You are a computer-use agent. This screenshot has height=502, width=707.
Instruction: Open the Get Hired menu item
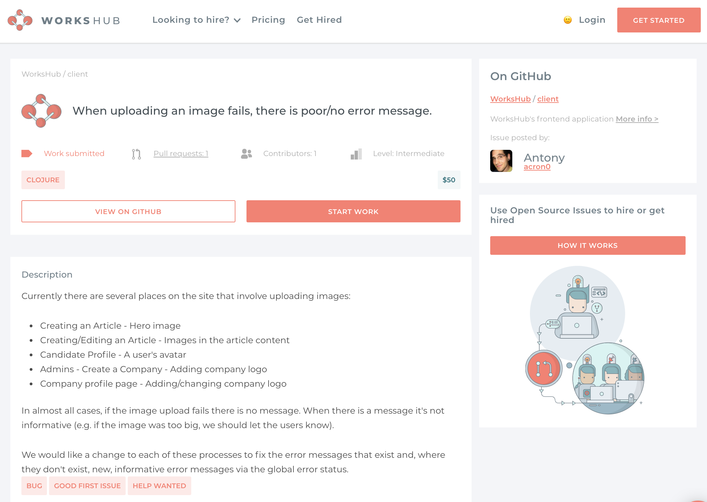coord(319,20)
